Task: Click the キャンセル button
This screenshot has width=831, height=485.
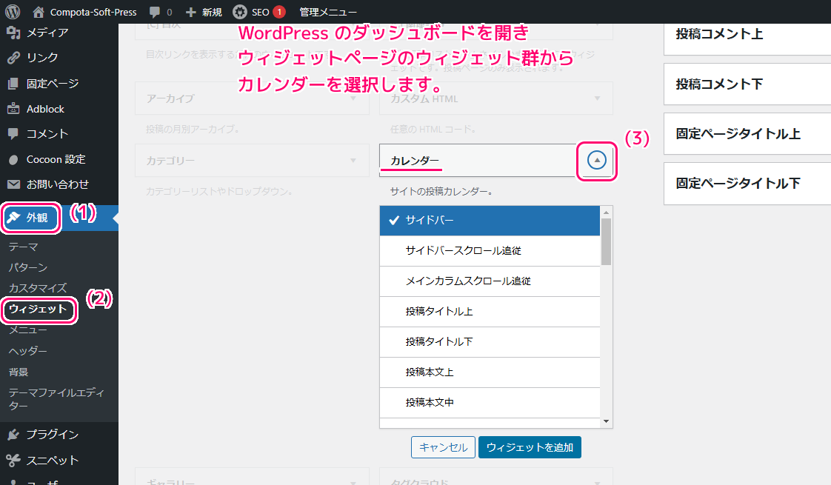Action: pos(443,447)
